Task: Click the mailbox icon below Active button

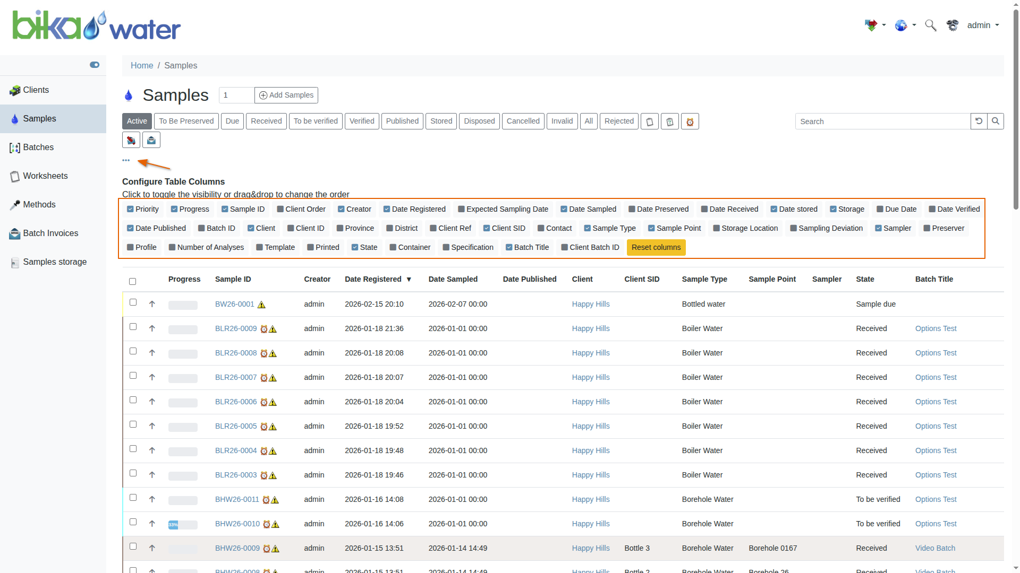Action: pyautogui.click(x=151, y=140)
